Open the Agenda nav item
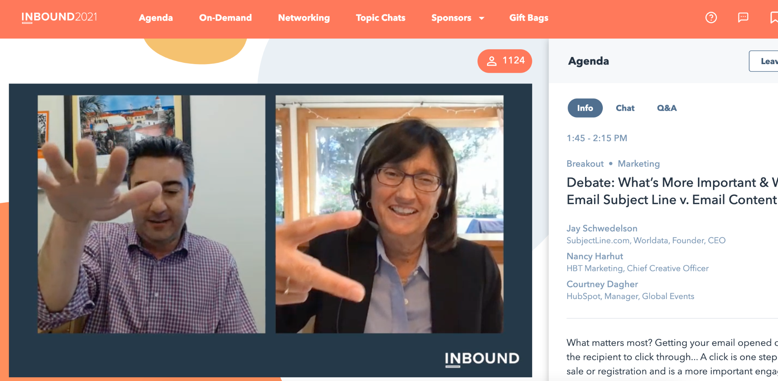This screenshot has width=778, height=381. pyautogui.click(x=156, y=18)
